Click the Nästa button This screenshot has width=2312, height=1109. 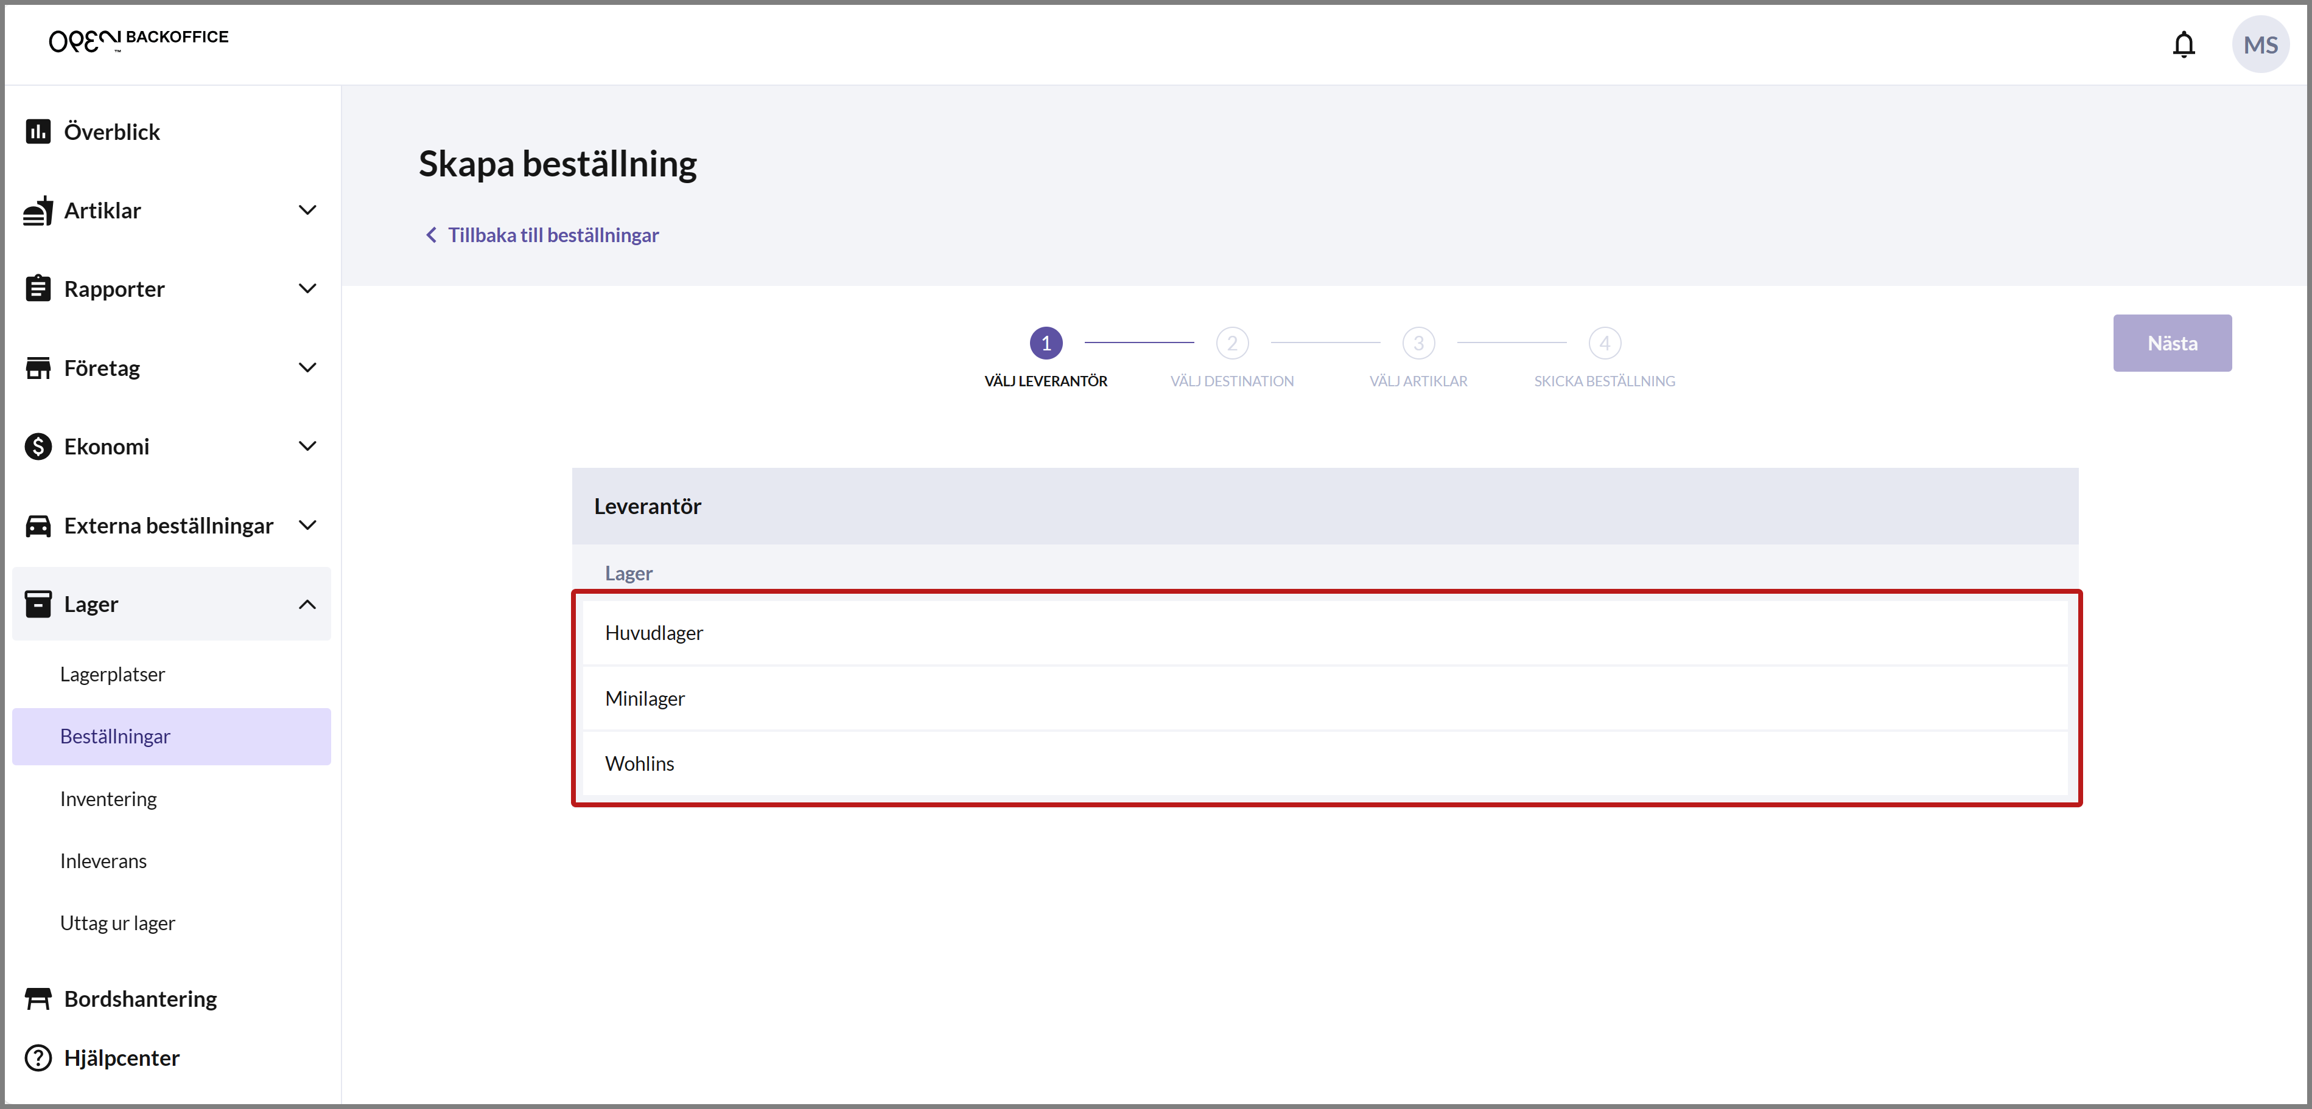pyautogui.click(x=2172, y=342)
